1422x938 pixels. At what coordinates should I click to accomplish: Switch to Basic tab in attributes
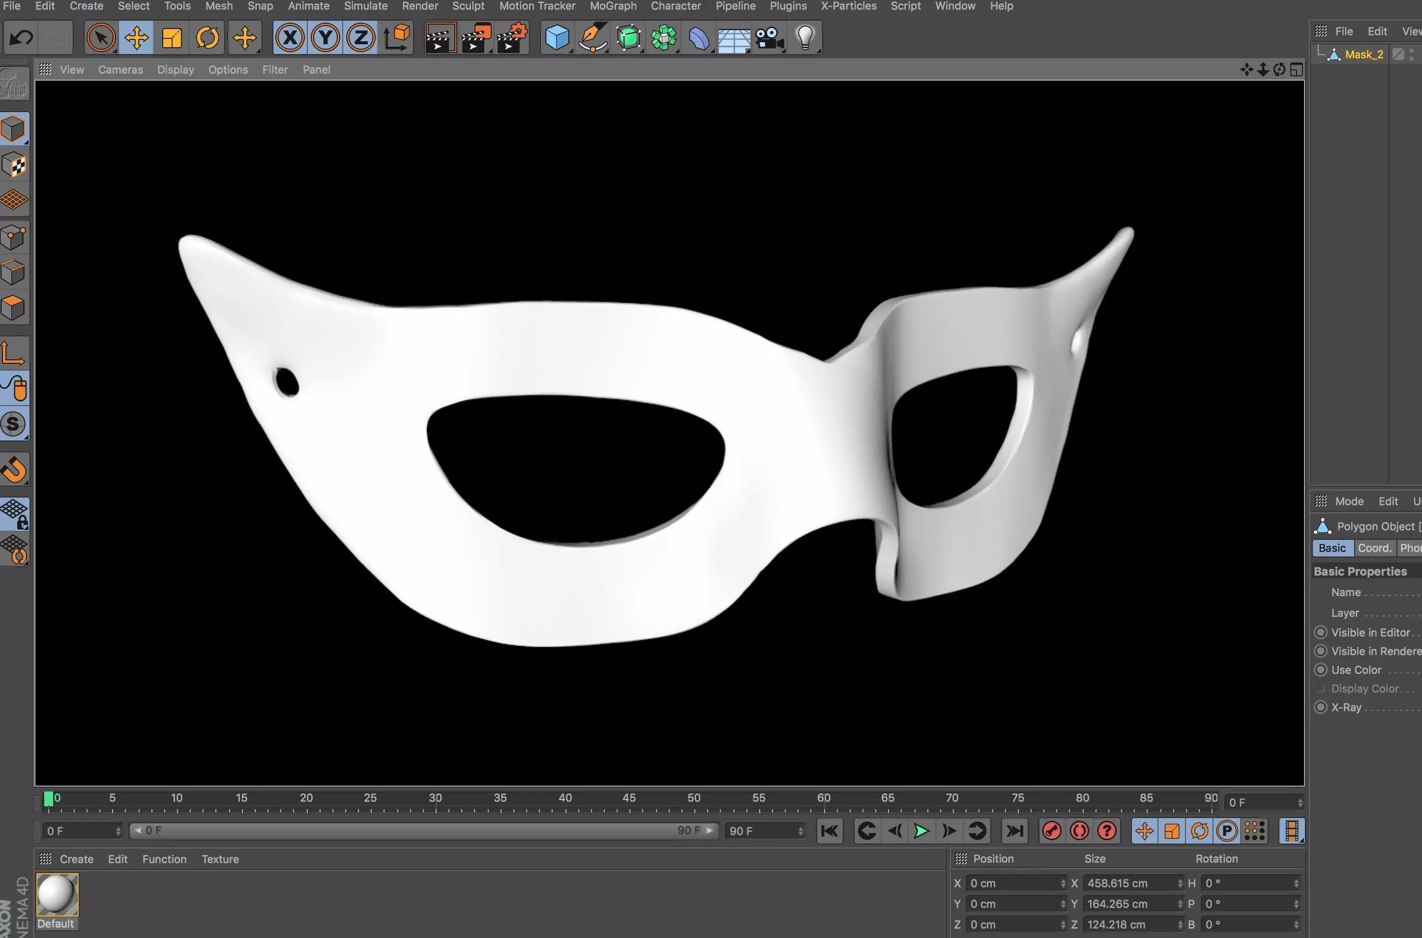coord(1332,548)
